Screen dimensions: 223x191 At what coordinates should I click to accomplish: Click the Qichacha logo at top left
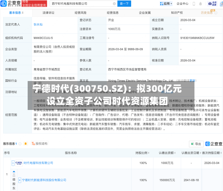(x=11, y=4)
